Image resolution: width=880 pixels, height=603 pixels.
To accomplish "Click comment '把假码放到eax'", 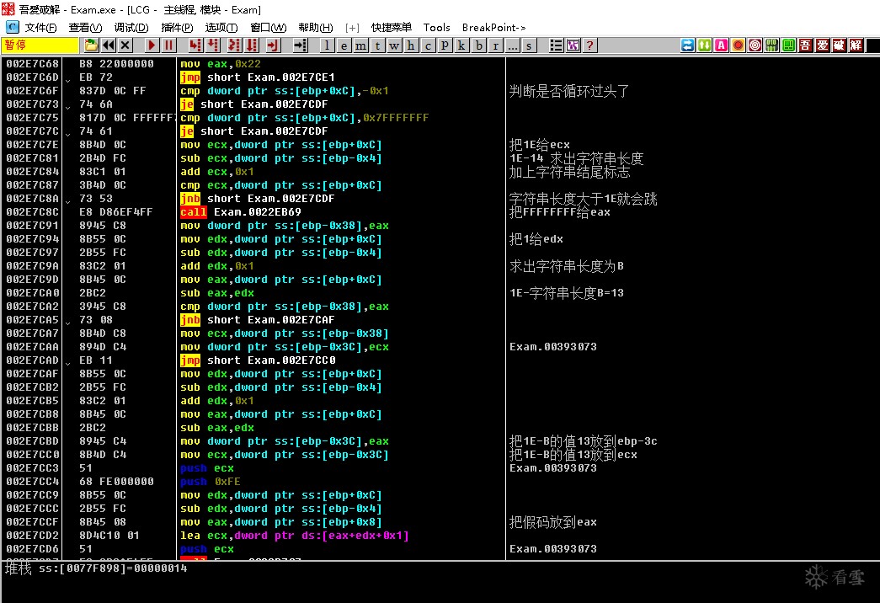I will [x=552, y=522].
